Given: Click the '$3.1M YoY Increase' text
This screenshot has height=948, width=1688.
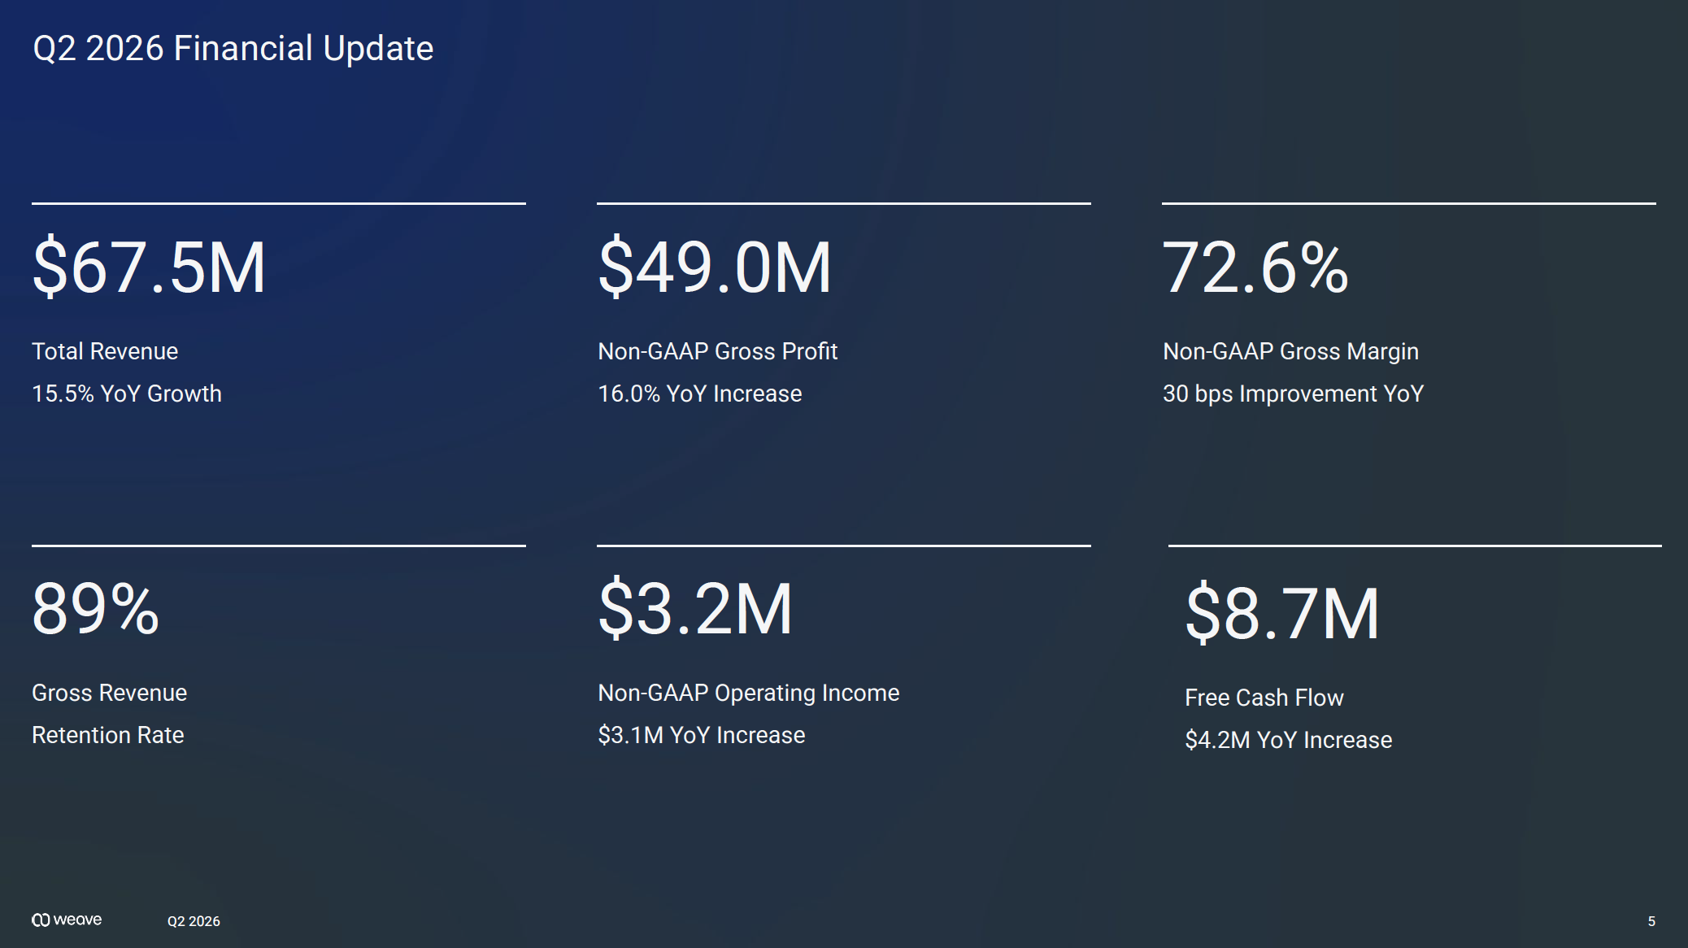Looking at the screenshot, I should click(x=702, y=735).
